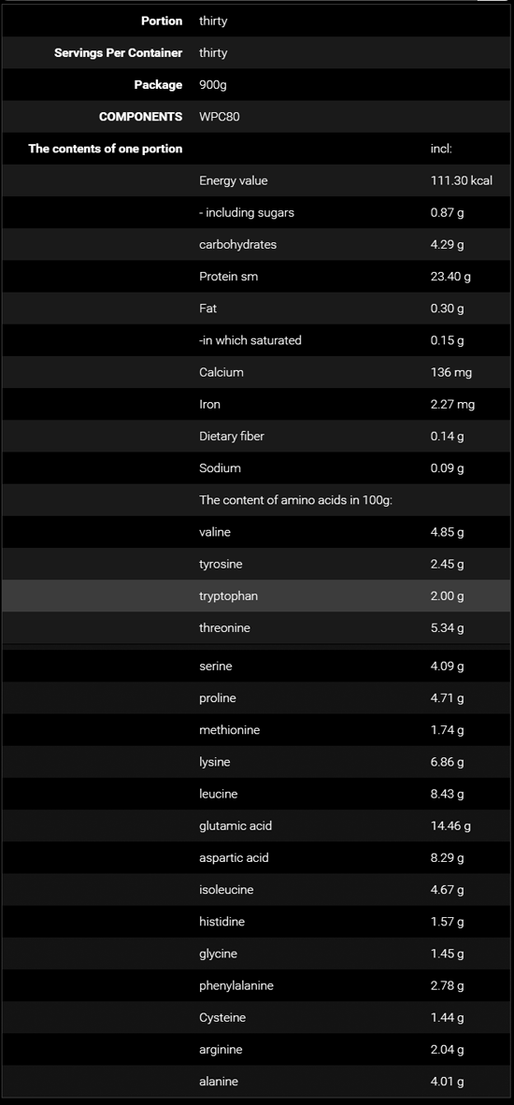Click the valine row
Viewport: 514px width, 1105px height.
(256, 532)
